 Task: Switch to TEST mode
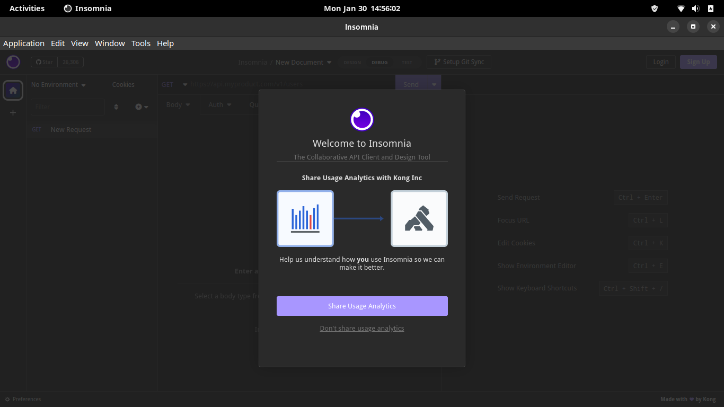coord(407,62)
